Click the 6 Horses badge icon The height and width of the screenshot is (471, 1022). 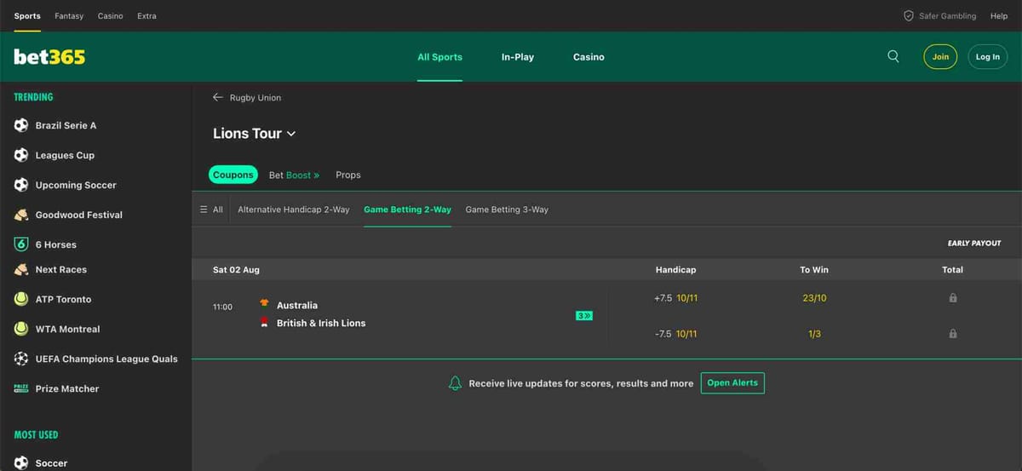click(x=21, y=244)
